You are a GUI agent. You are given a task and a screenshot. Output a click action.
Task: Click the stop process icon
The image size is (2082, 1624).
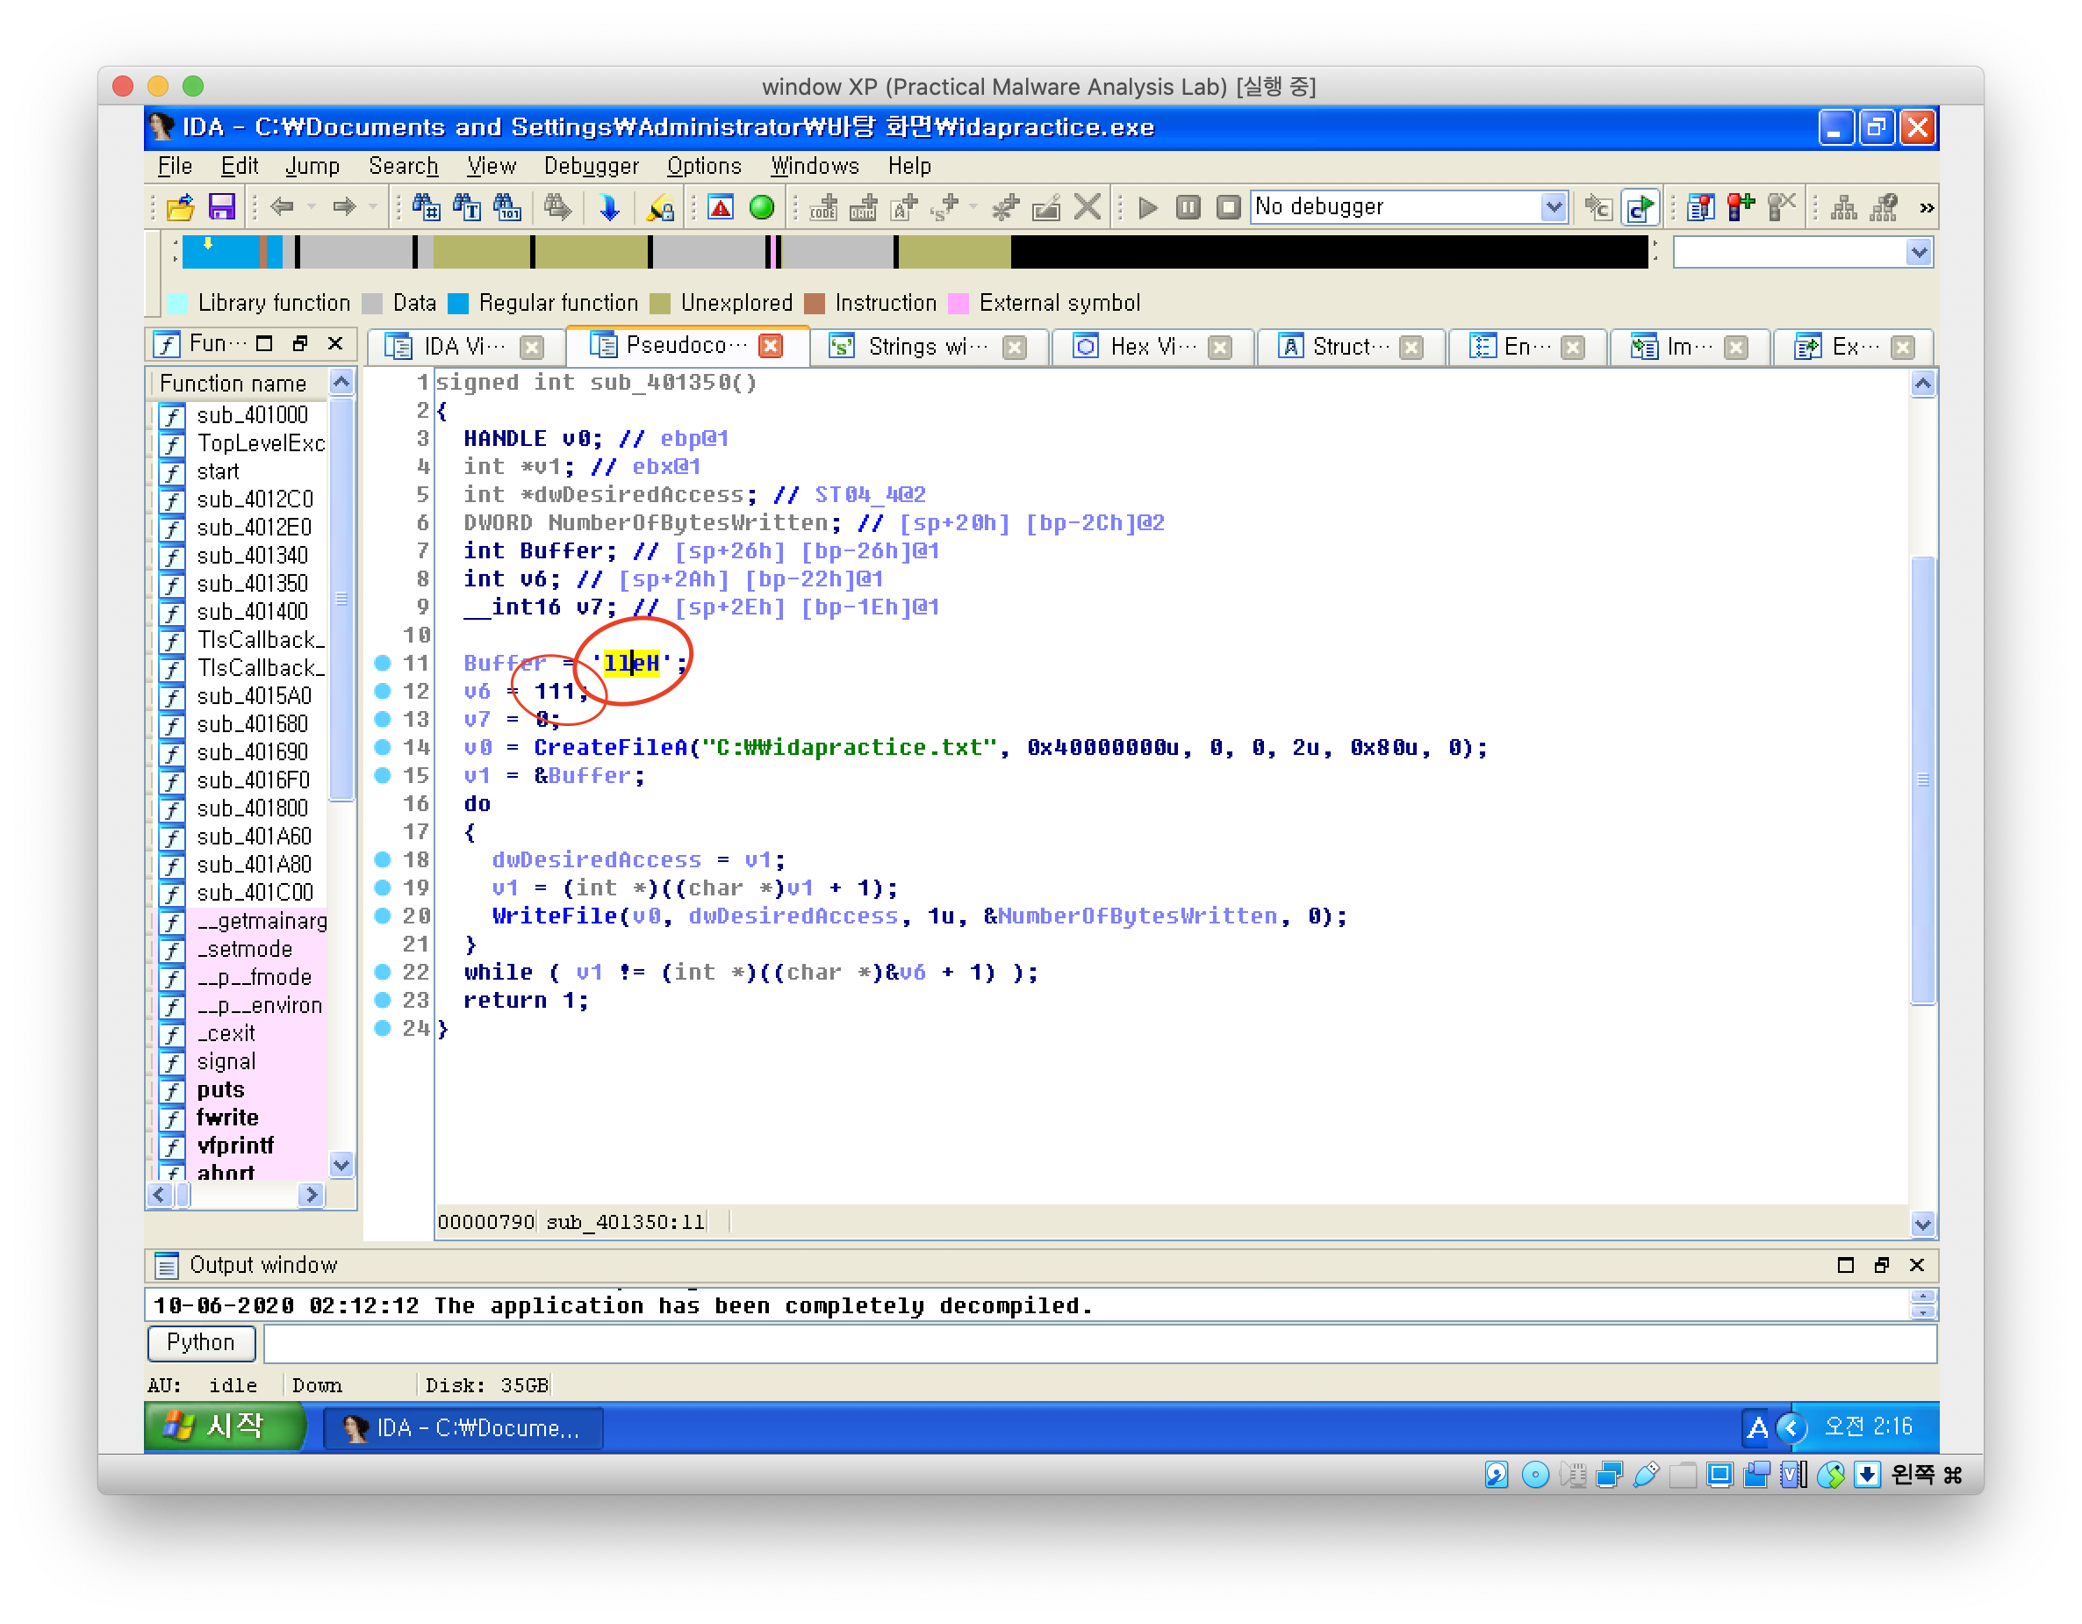(x=1229, y=207)
